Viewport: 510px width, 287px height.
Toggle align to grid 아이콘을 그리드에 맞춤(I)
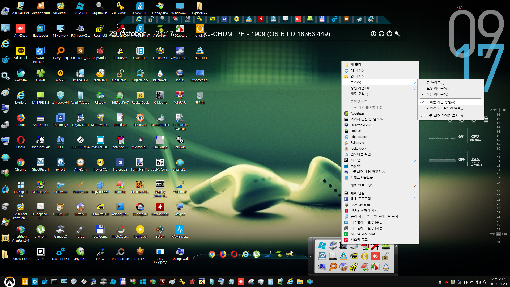[x=451, y=108]
